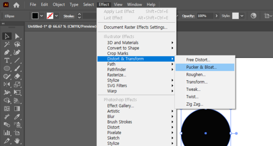Click the Opacity 100% input field
273x146 pixels.
coord(205,16)
